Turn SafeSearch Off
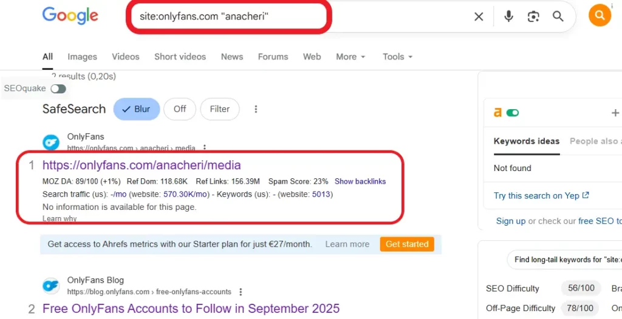This screenshot has height=319, width=622. click(x=180, y=109)
